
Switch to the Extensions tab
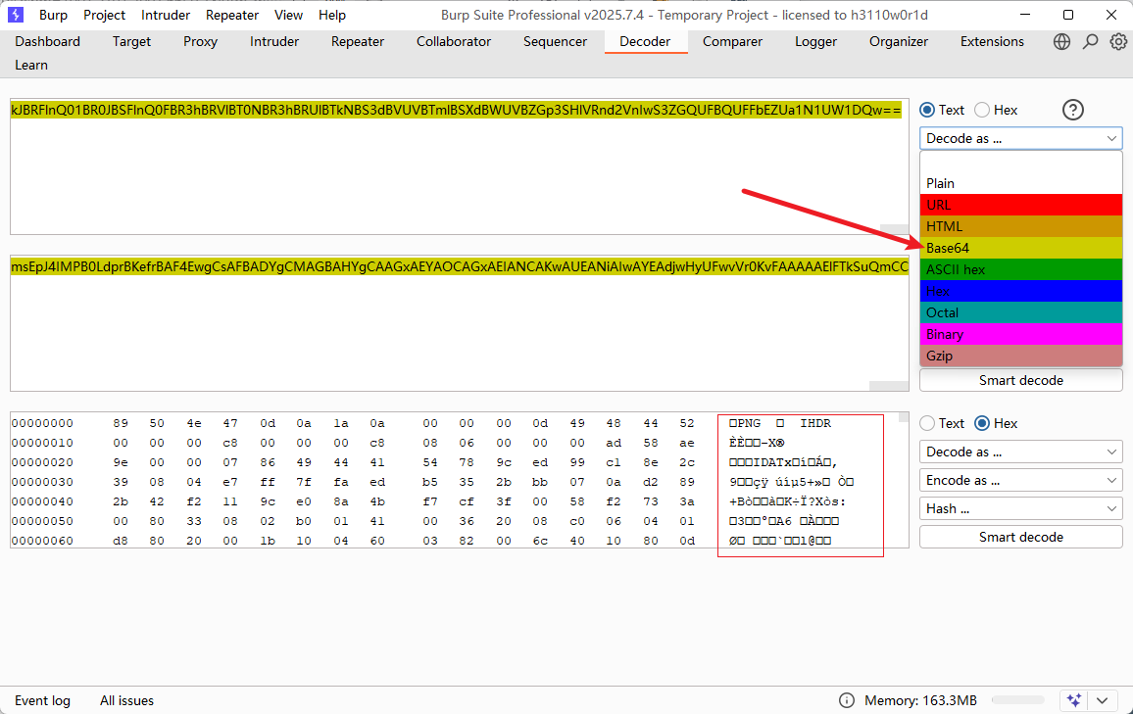tap(992, 42)
